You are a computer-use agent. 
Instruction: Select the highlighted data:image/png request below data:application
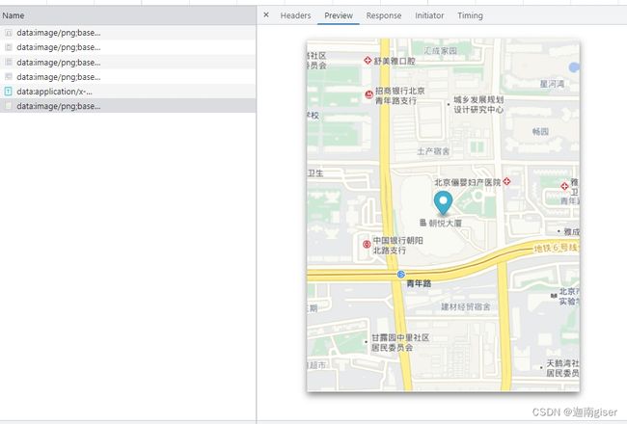(128, 106)
